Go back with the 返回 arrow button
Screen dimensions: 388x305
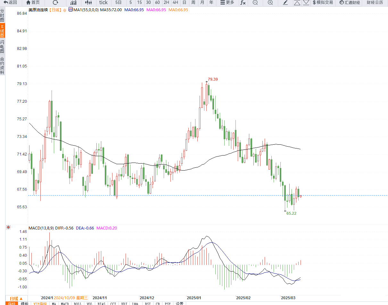coord(11,3)
